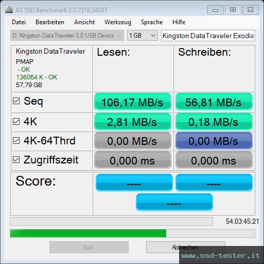Click the 57,79 GB capacity text
Image resolution: width=264 pixels, height=264 pixels.
pyautogui.click(x=29, y=85)
